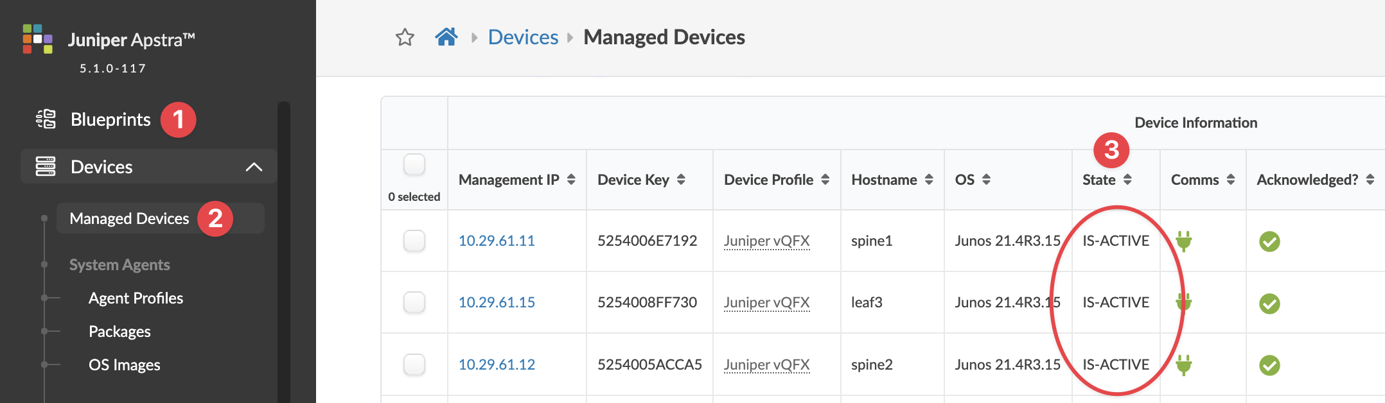Image resolution: width=1385 pixels, height=403 pixels.
Task: Open device link 10.29.61.11
Action: (497, 241)
